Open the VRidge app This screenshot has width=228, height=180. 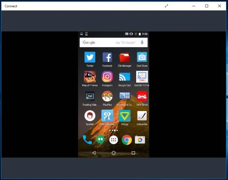point(125,116)
